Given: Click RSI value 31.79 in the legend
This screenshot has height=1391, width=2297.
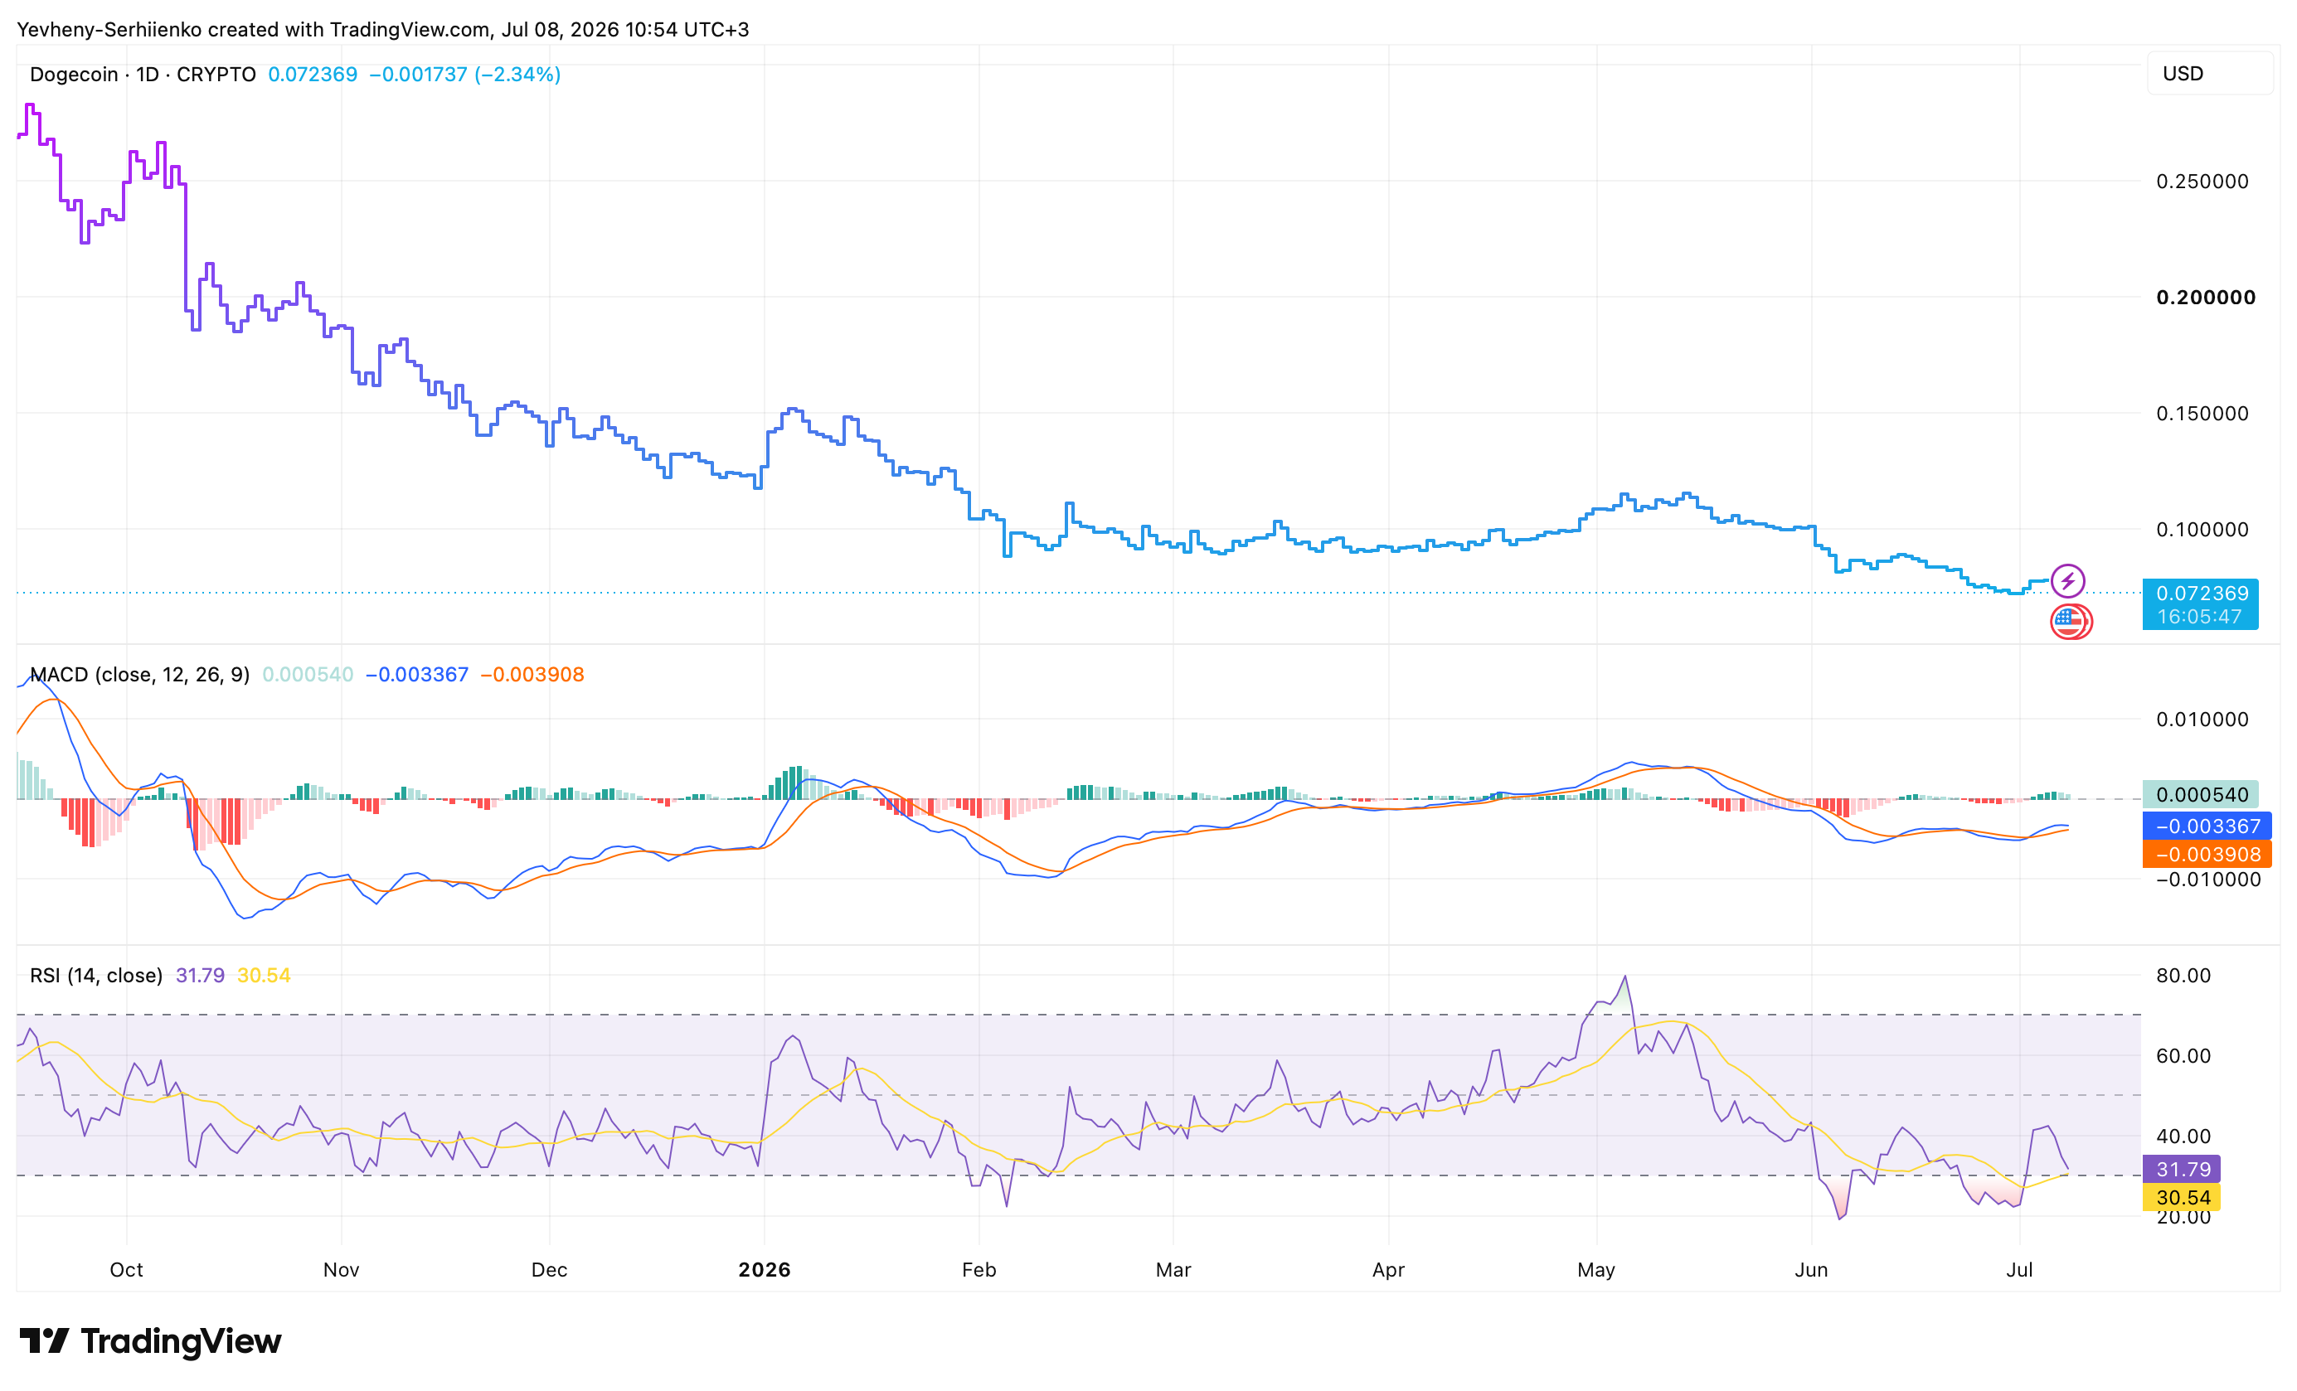Looking at the screenshot, I should coord(201,976).
